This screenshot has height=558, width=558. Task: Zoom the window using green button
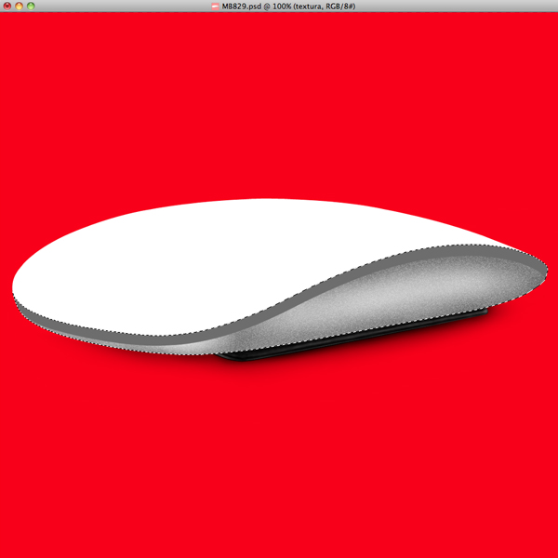click(31, 7)
